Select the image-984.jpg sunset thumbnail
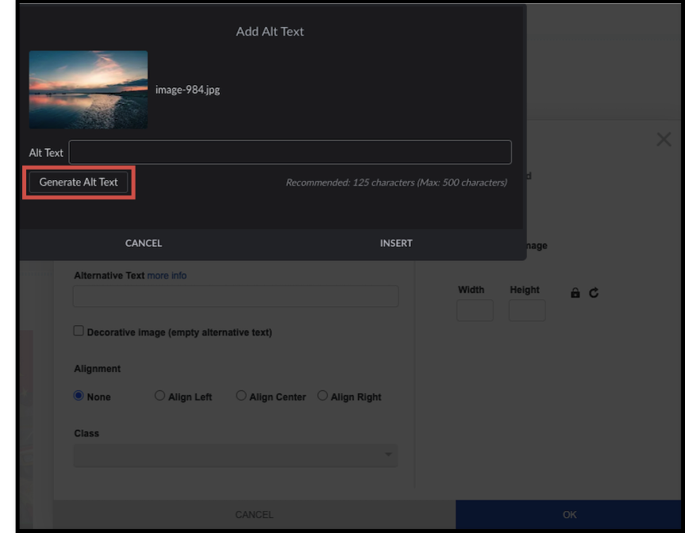This screenshot has height=533, width=685. [x=88, y=90]
